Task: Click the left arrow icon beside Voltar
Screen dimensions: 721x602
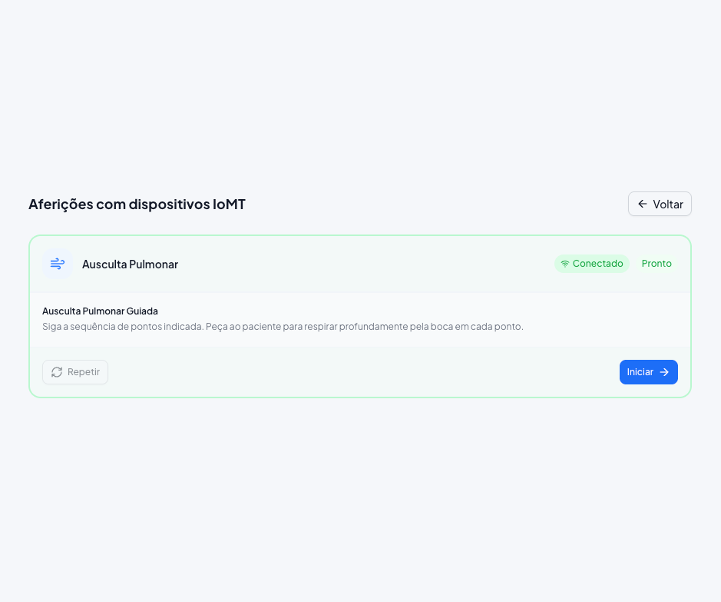Action: click(643, 204)
